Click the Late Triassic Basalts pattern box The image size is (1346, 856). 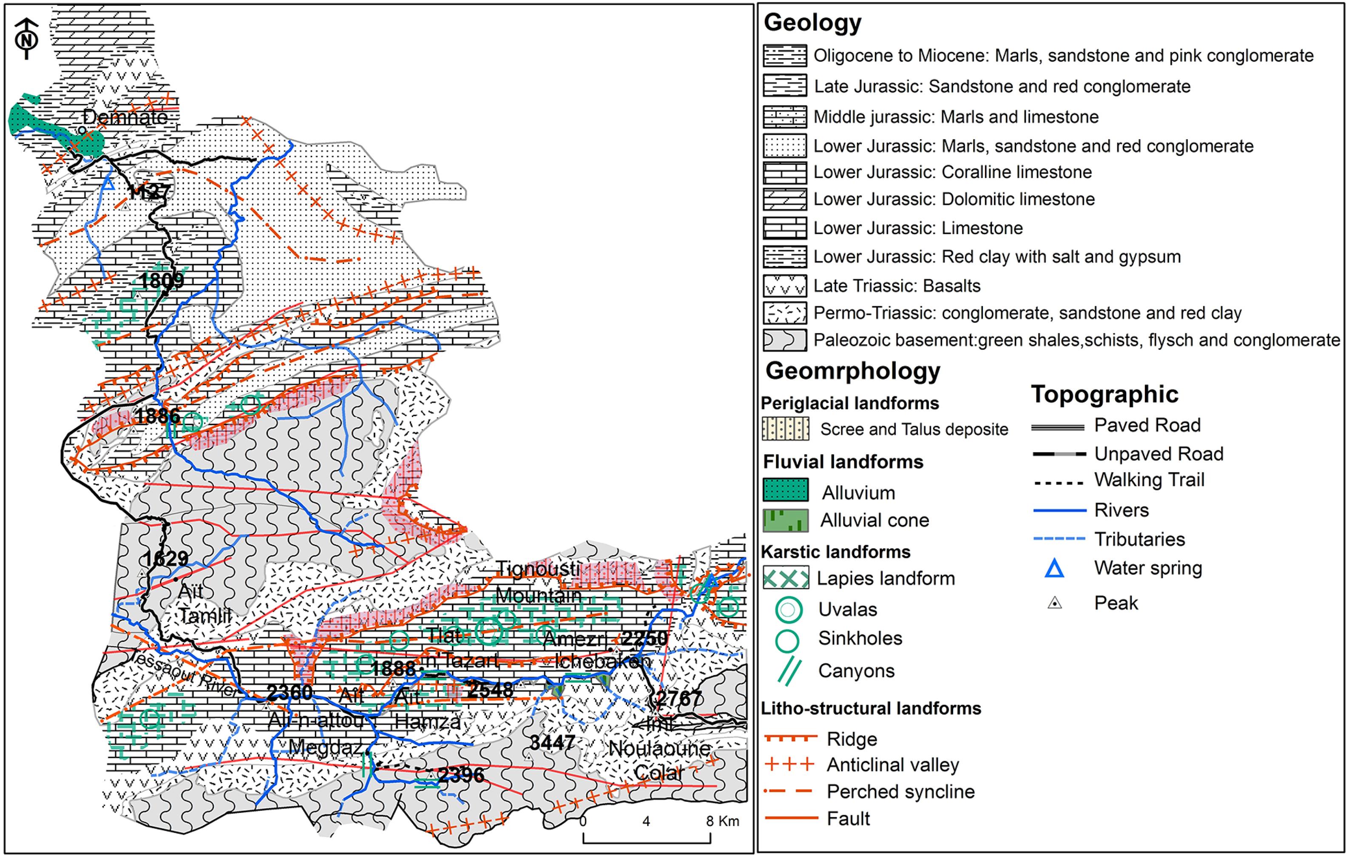pyautogui.click(x=785, y=286)
